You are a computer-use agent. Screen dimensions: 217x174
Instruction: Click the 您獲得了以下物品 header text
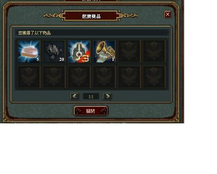(35, 33)
